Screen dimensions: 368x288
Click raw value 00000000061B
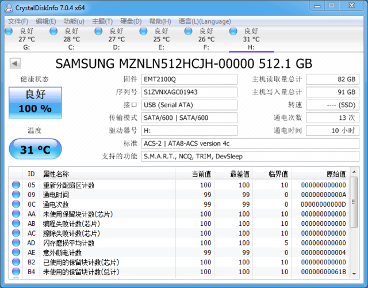323,272
